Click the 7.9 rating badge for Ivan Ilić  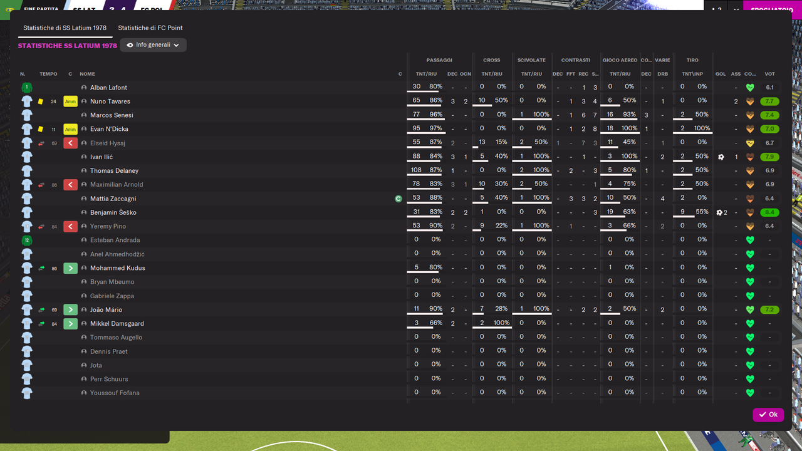pyautogui.click(x=769, y=157)
